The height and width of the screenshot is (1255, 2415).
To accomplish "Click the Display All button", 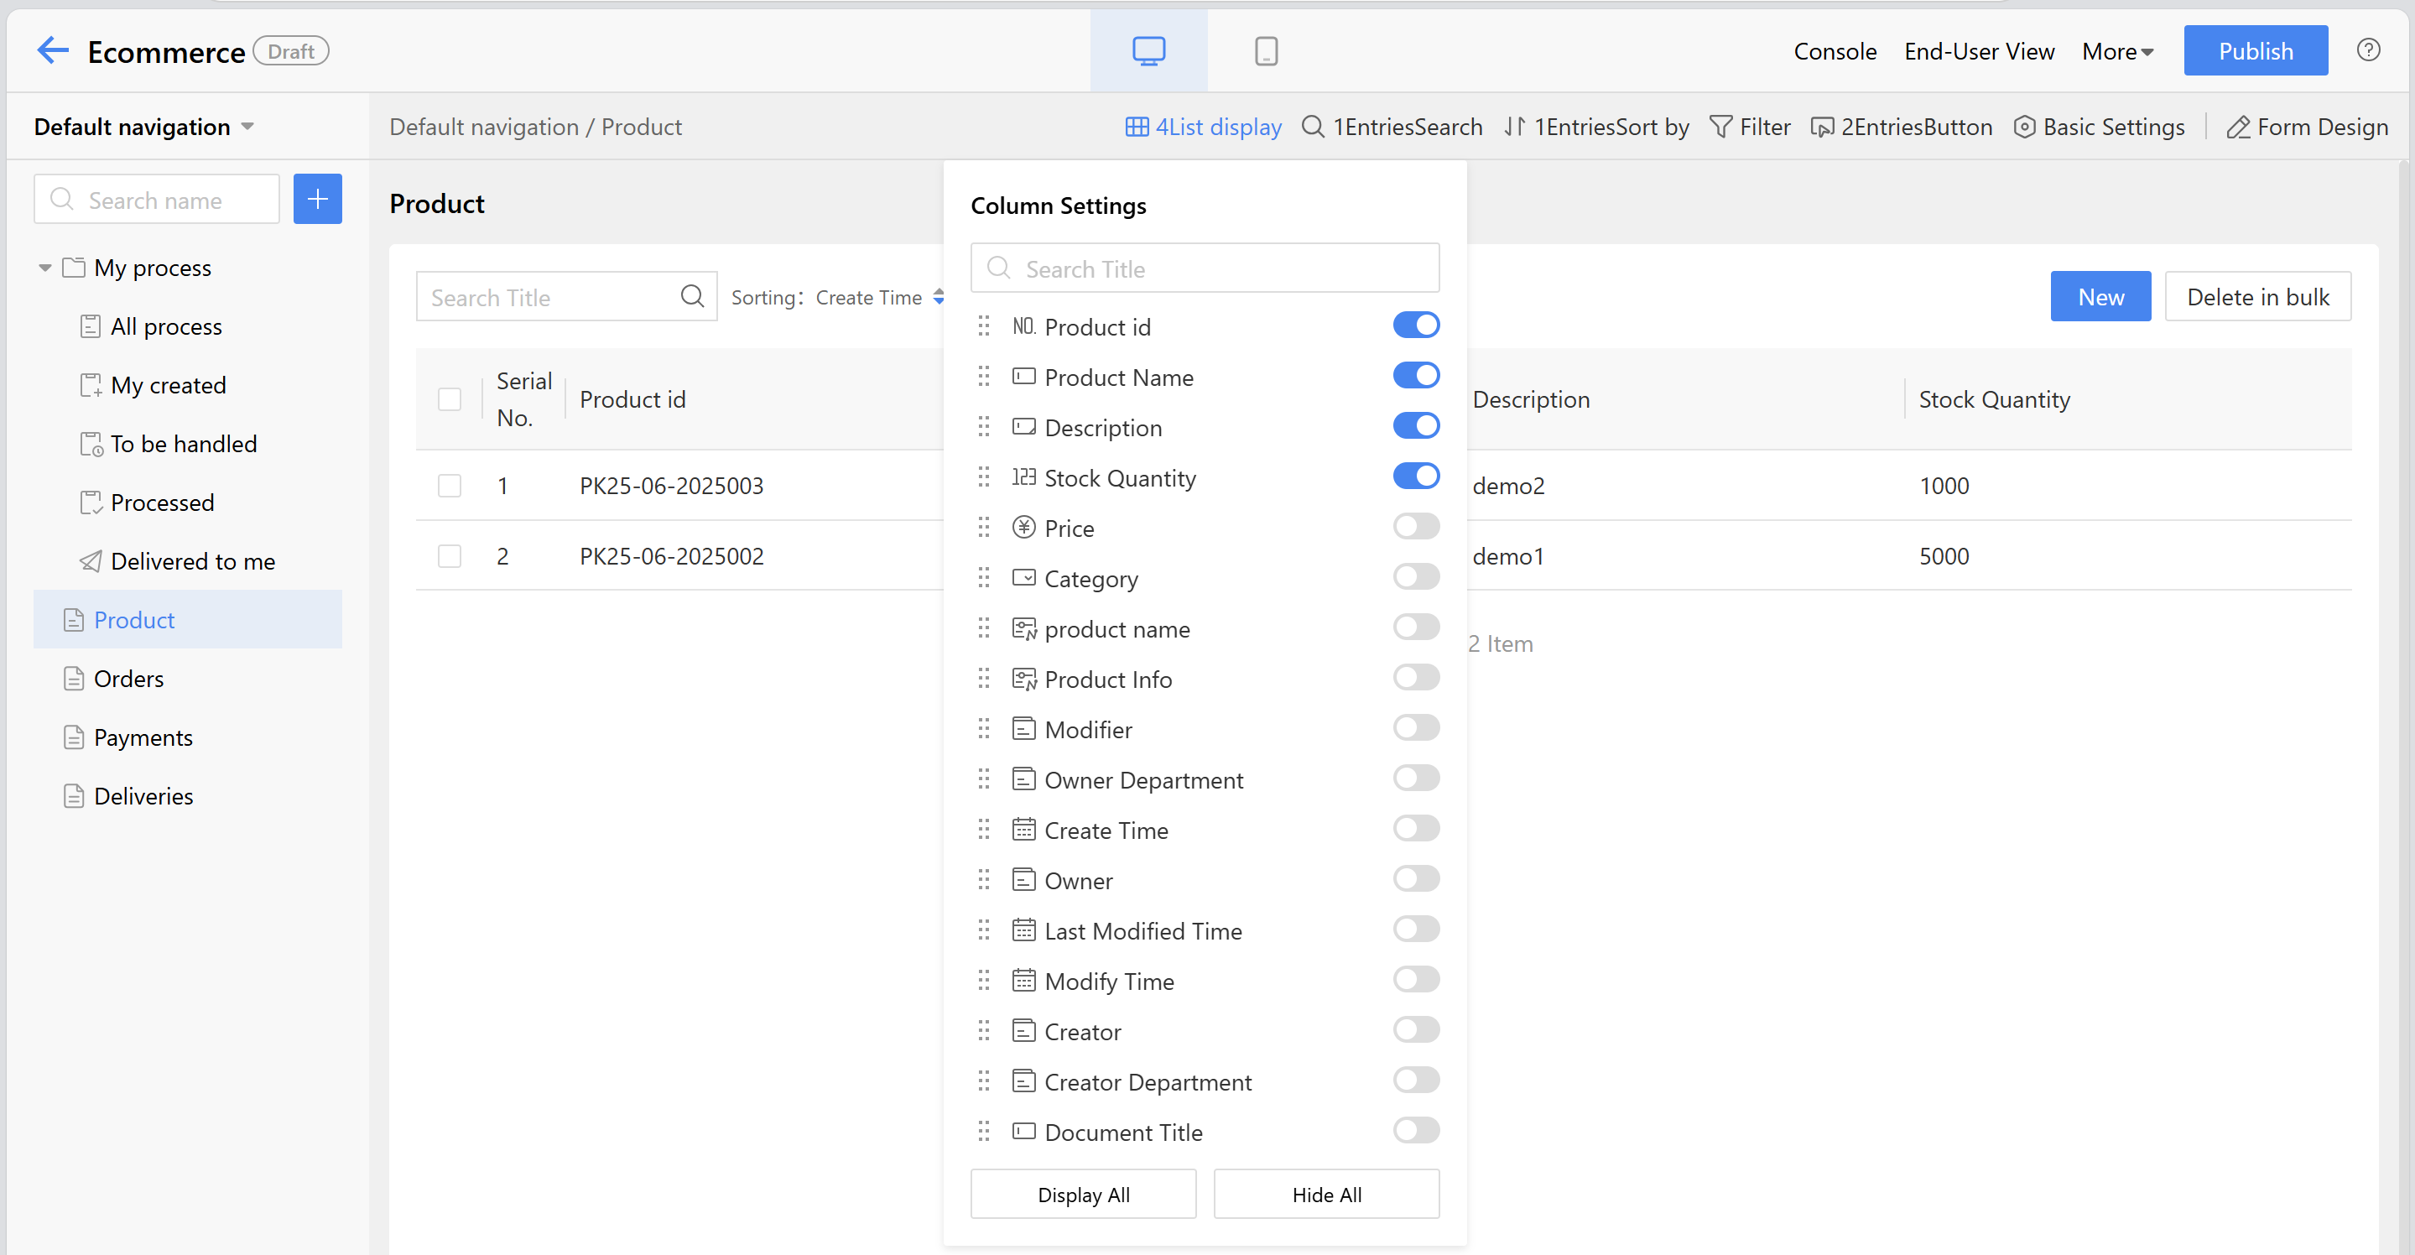I will coord(1083,1194).
